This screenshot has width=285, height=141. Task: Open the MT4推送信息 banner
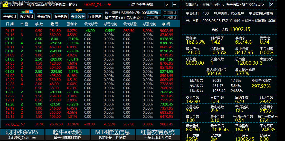coord(112,132)
